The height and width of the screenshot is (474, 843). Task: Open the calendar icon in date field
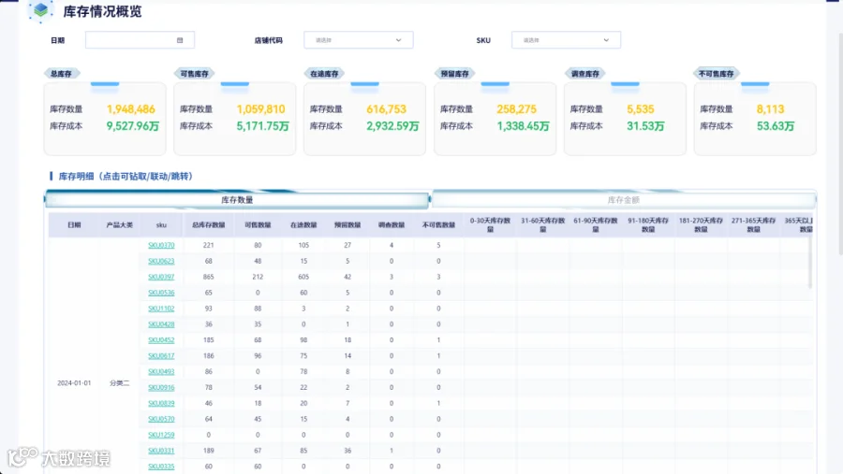(x=180, y=40)
